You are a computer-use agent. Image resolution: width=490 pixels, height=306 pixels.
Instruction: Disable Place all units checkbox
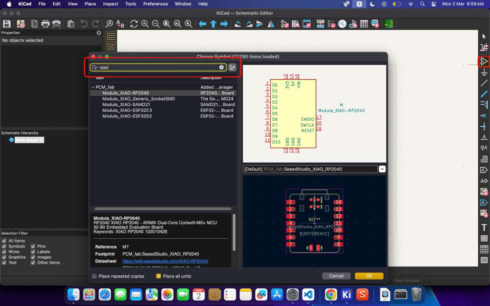click(x=159, y=276)
